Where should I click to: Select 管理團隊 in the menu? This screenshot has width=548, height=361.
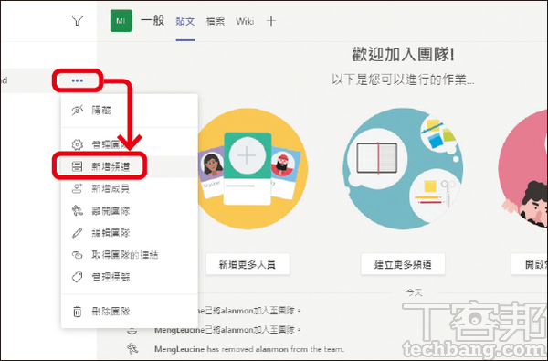tap(130, 144)
